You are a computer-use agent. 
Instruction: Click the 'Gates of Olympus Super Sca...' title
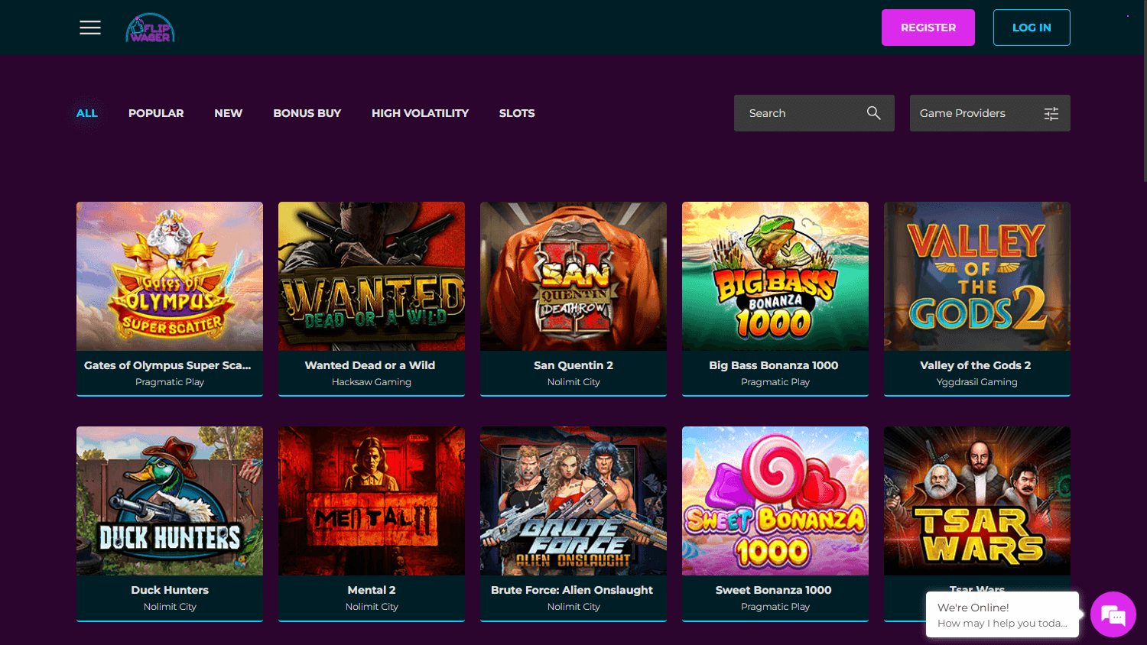167,365
